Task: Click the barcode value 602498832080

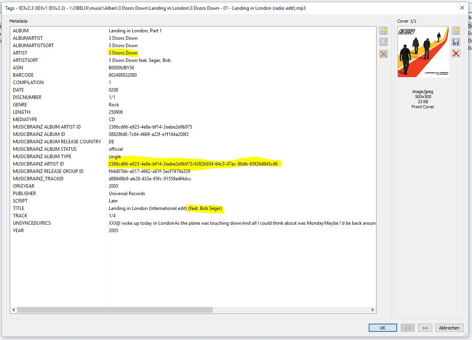Action: [123, 75]
